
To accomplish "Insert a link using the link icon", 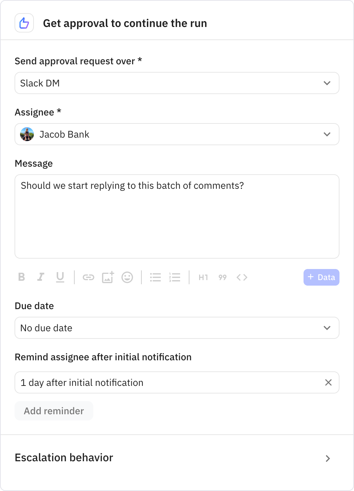I will pos(88,277).
